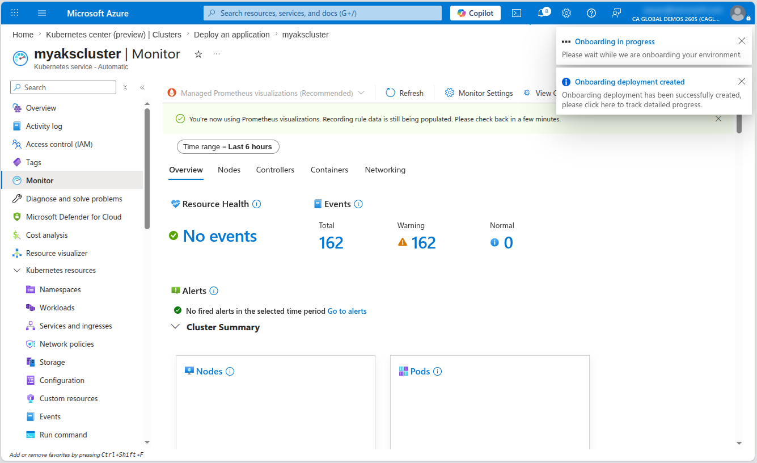The width and height of the screenshot is (757, 463).
Task: Open the Azure portal apps grid icon
Action: [x=15, y=13]
